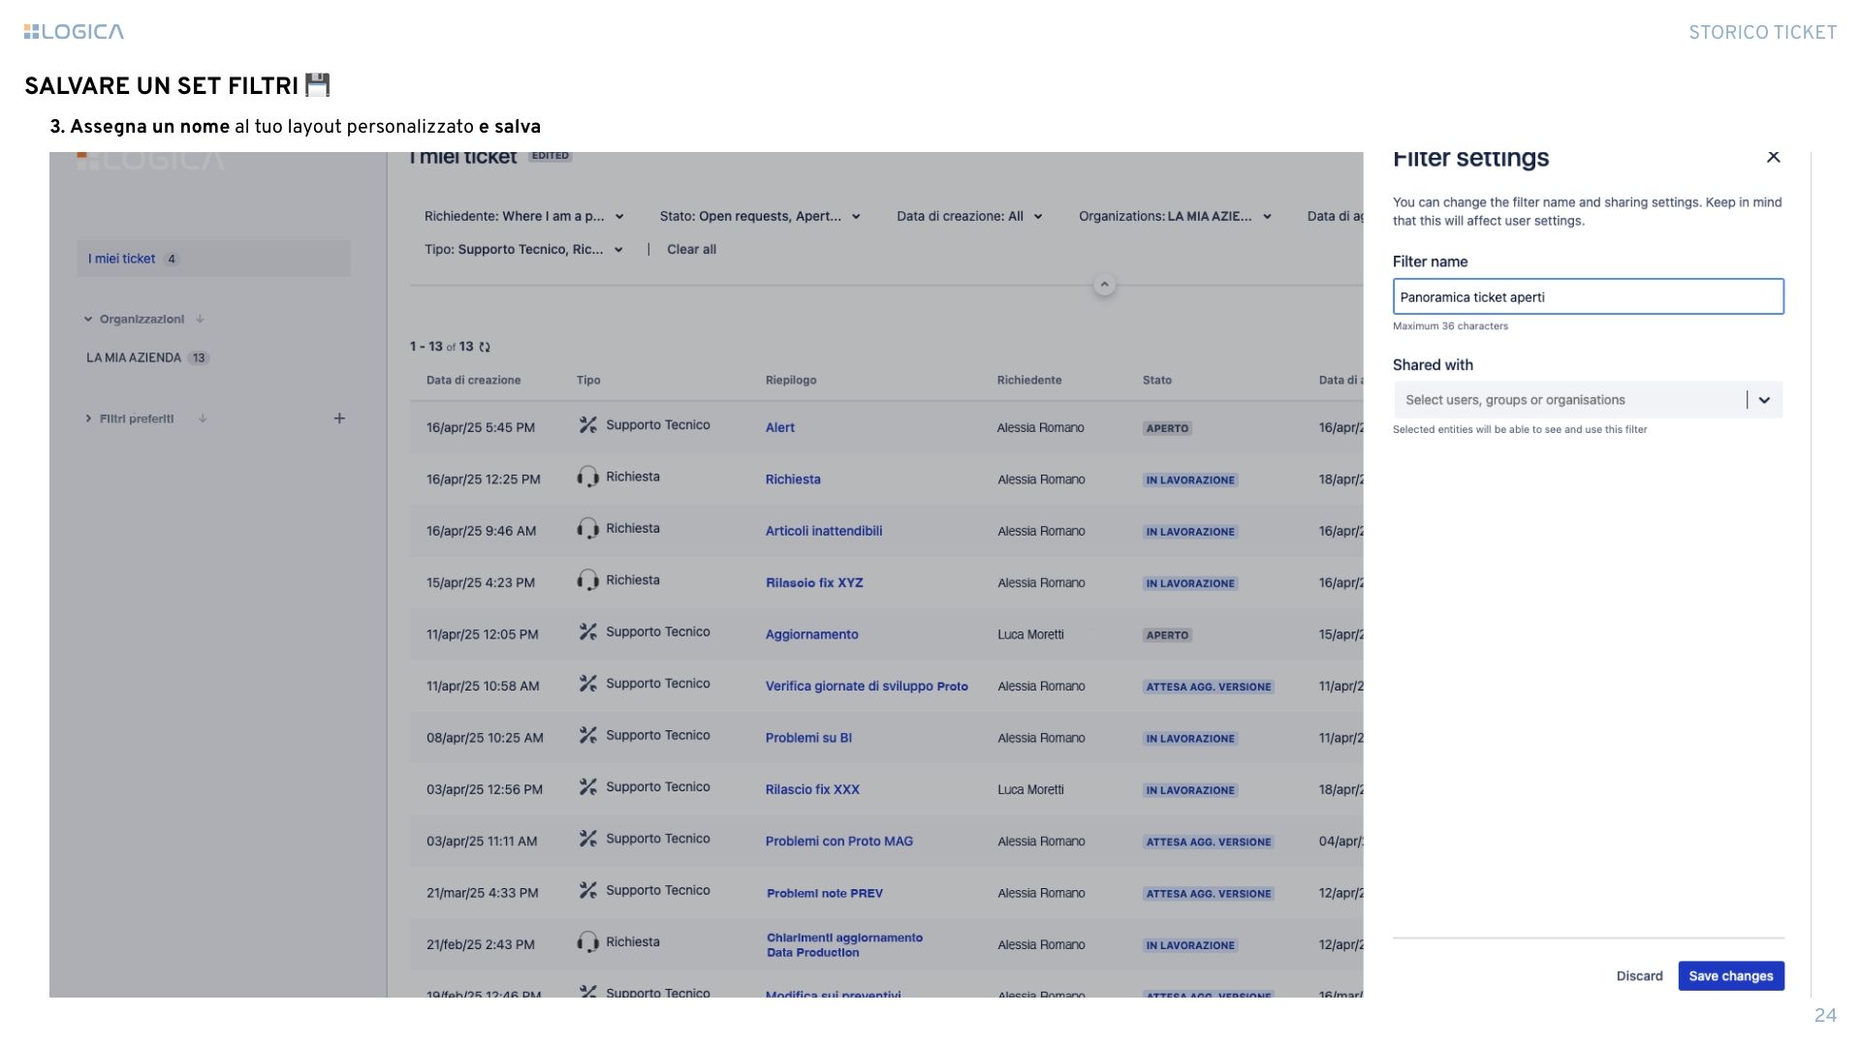Click the Save changes button
The image size is (1861, 1046).
tap(1730, 975)
